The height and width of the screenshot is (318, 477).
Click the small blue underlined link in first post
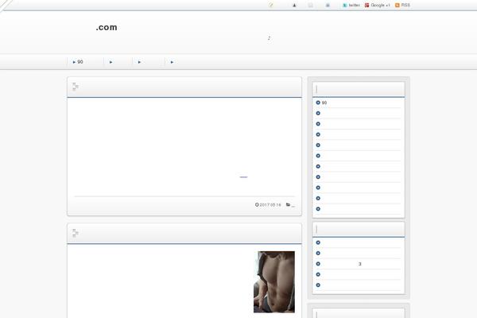[244, 176]
